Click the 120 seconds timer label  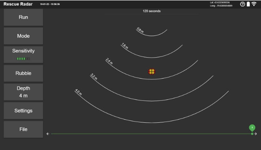[152, 11]
